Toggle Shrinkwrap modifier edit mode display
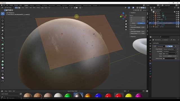The height and width of the screenshot is (101, 180). 168,46
